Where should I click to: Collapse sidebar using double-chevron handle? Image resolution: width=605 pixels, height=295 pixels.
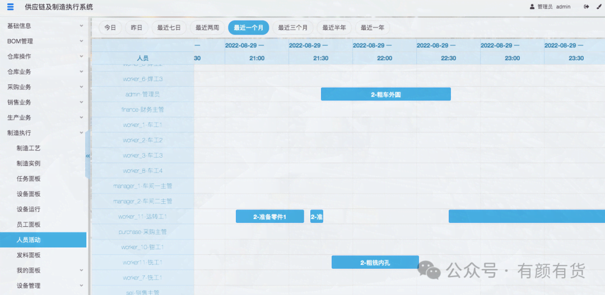(x=87, y=156)
